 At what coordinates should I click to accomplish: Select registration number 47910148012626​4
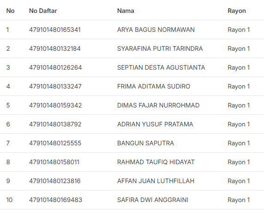(x=55, y=67)
